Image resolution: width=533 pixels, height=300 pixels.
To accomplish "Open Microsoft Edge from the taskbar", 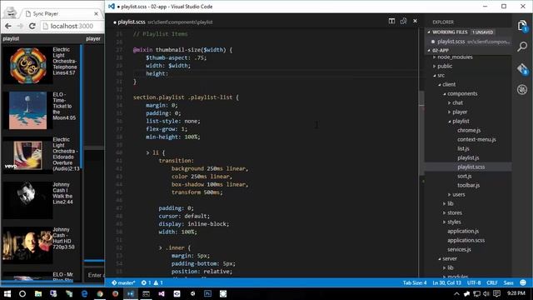I will tap(84, 293).
